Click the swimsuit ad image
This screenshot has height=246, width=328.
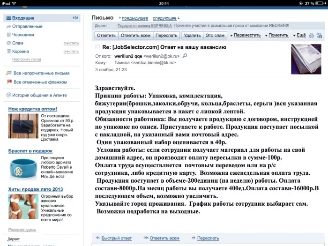pyautogui.click(x=23, y=207)
